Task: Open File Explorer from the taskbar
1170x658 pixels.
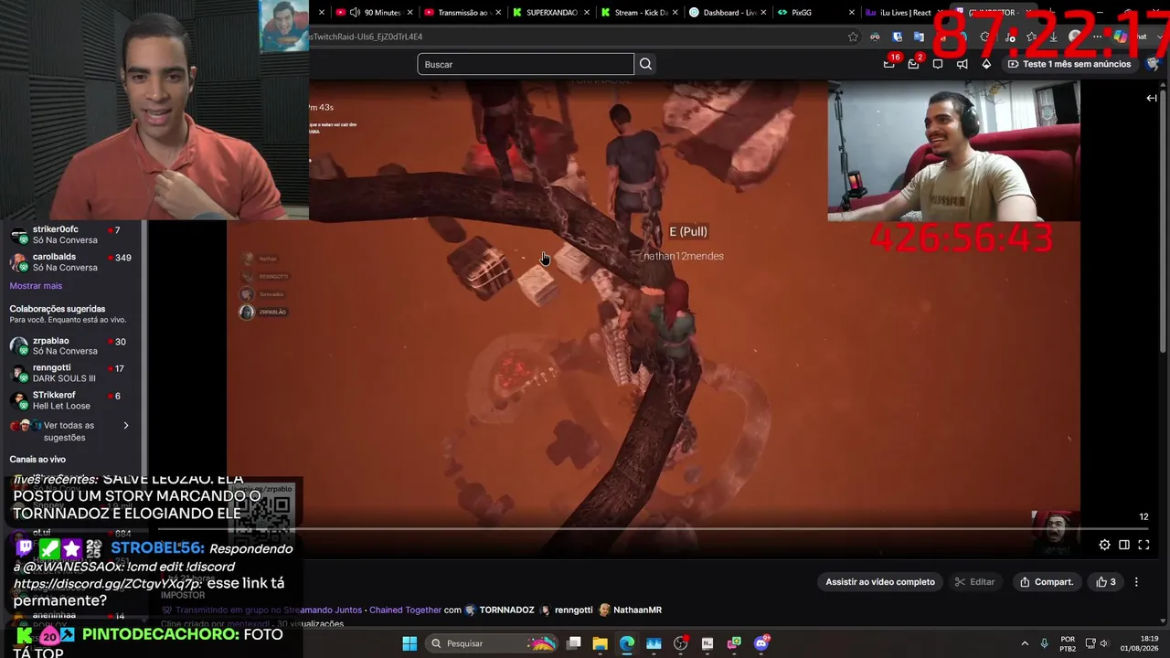Action: (x=600, y=643)
